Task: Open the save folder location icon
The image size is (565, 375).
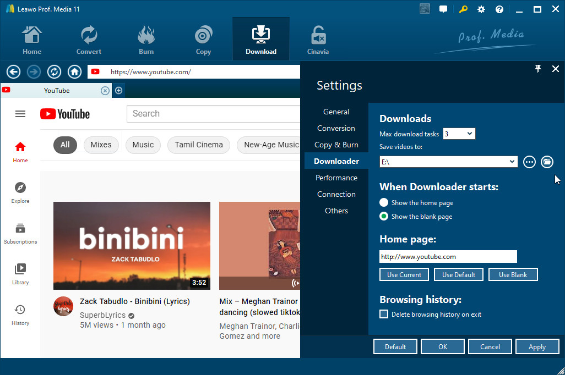Action: (546, 162)
